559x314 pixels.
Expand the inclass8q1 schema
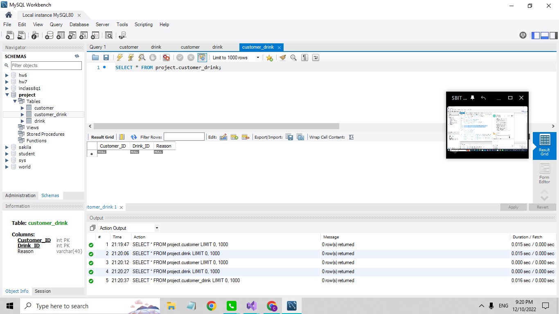pos(7,88)
